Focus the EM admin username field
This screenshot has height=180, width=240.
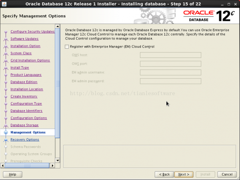tap(170, 73)
